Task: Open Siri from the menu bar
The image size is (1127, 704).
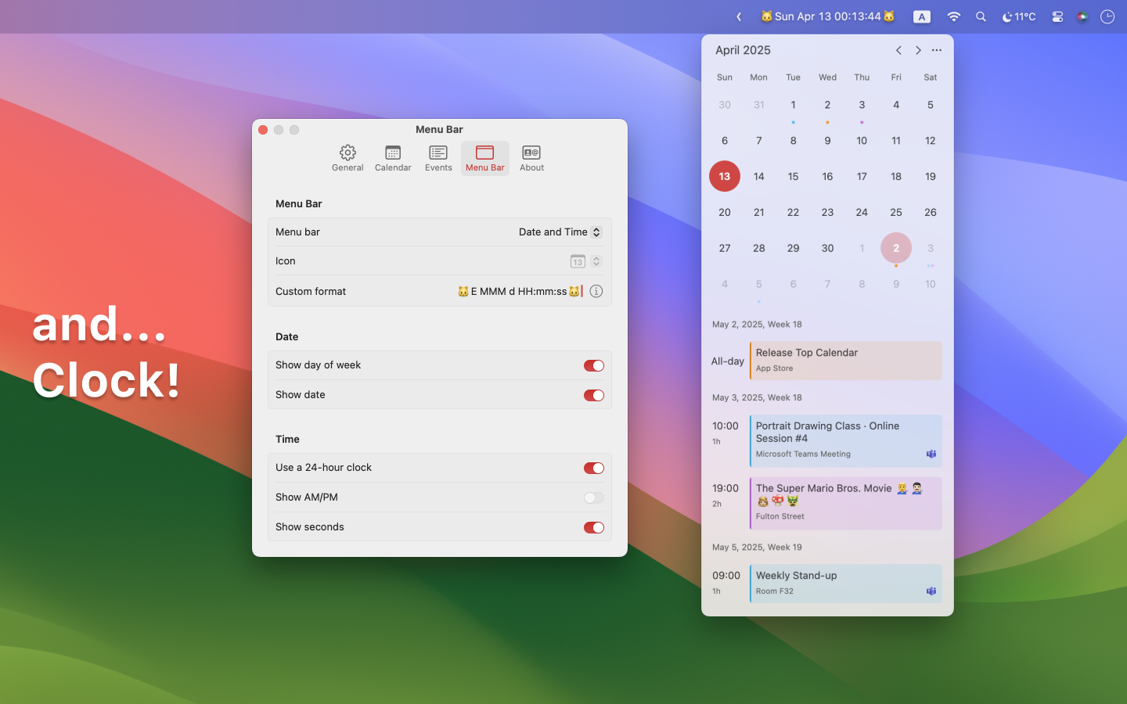Action: (x=1082, y=16)
